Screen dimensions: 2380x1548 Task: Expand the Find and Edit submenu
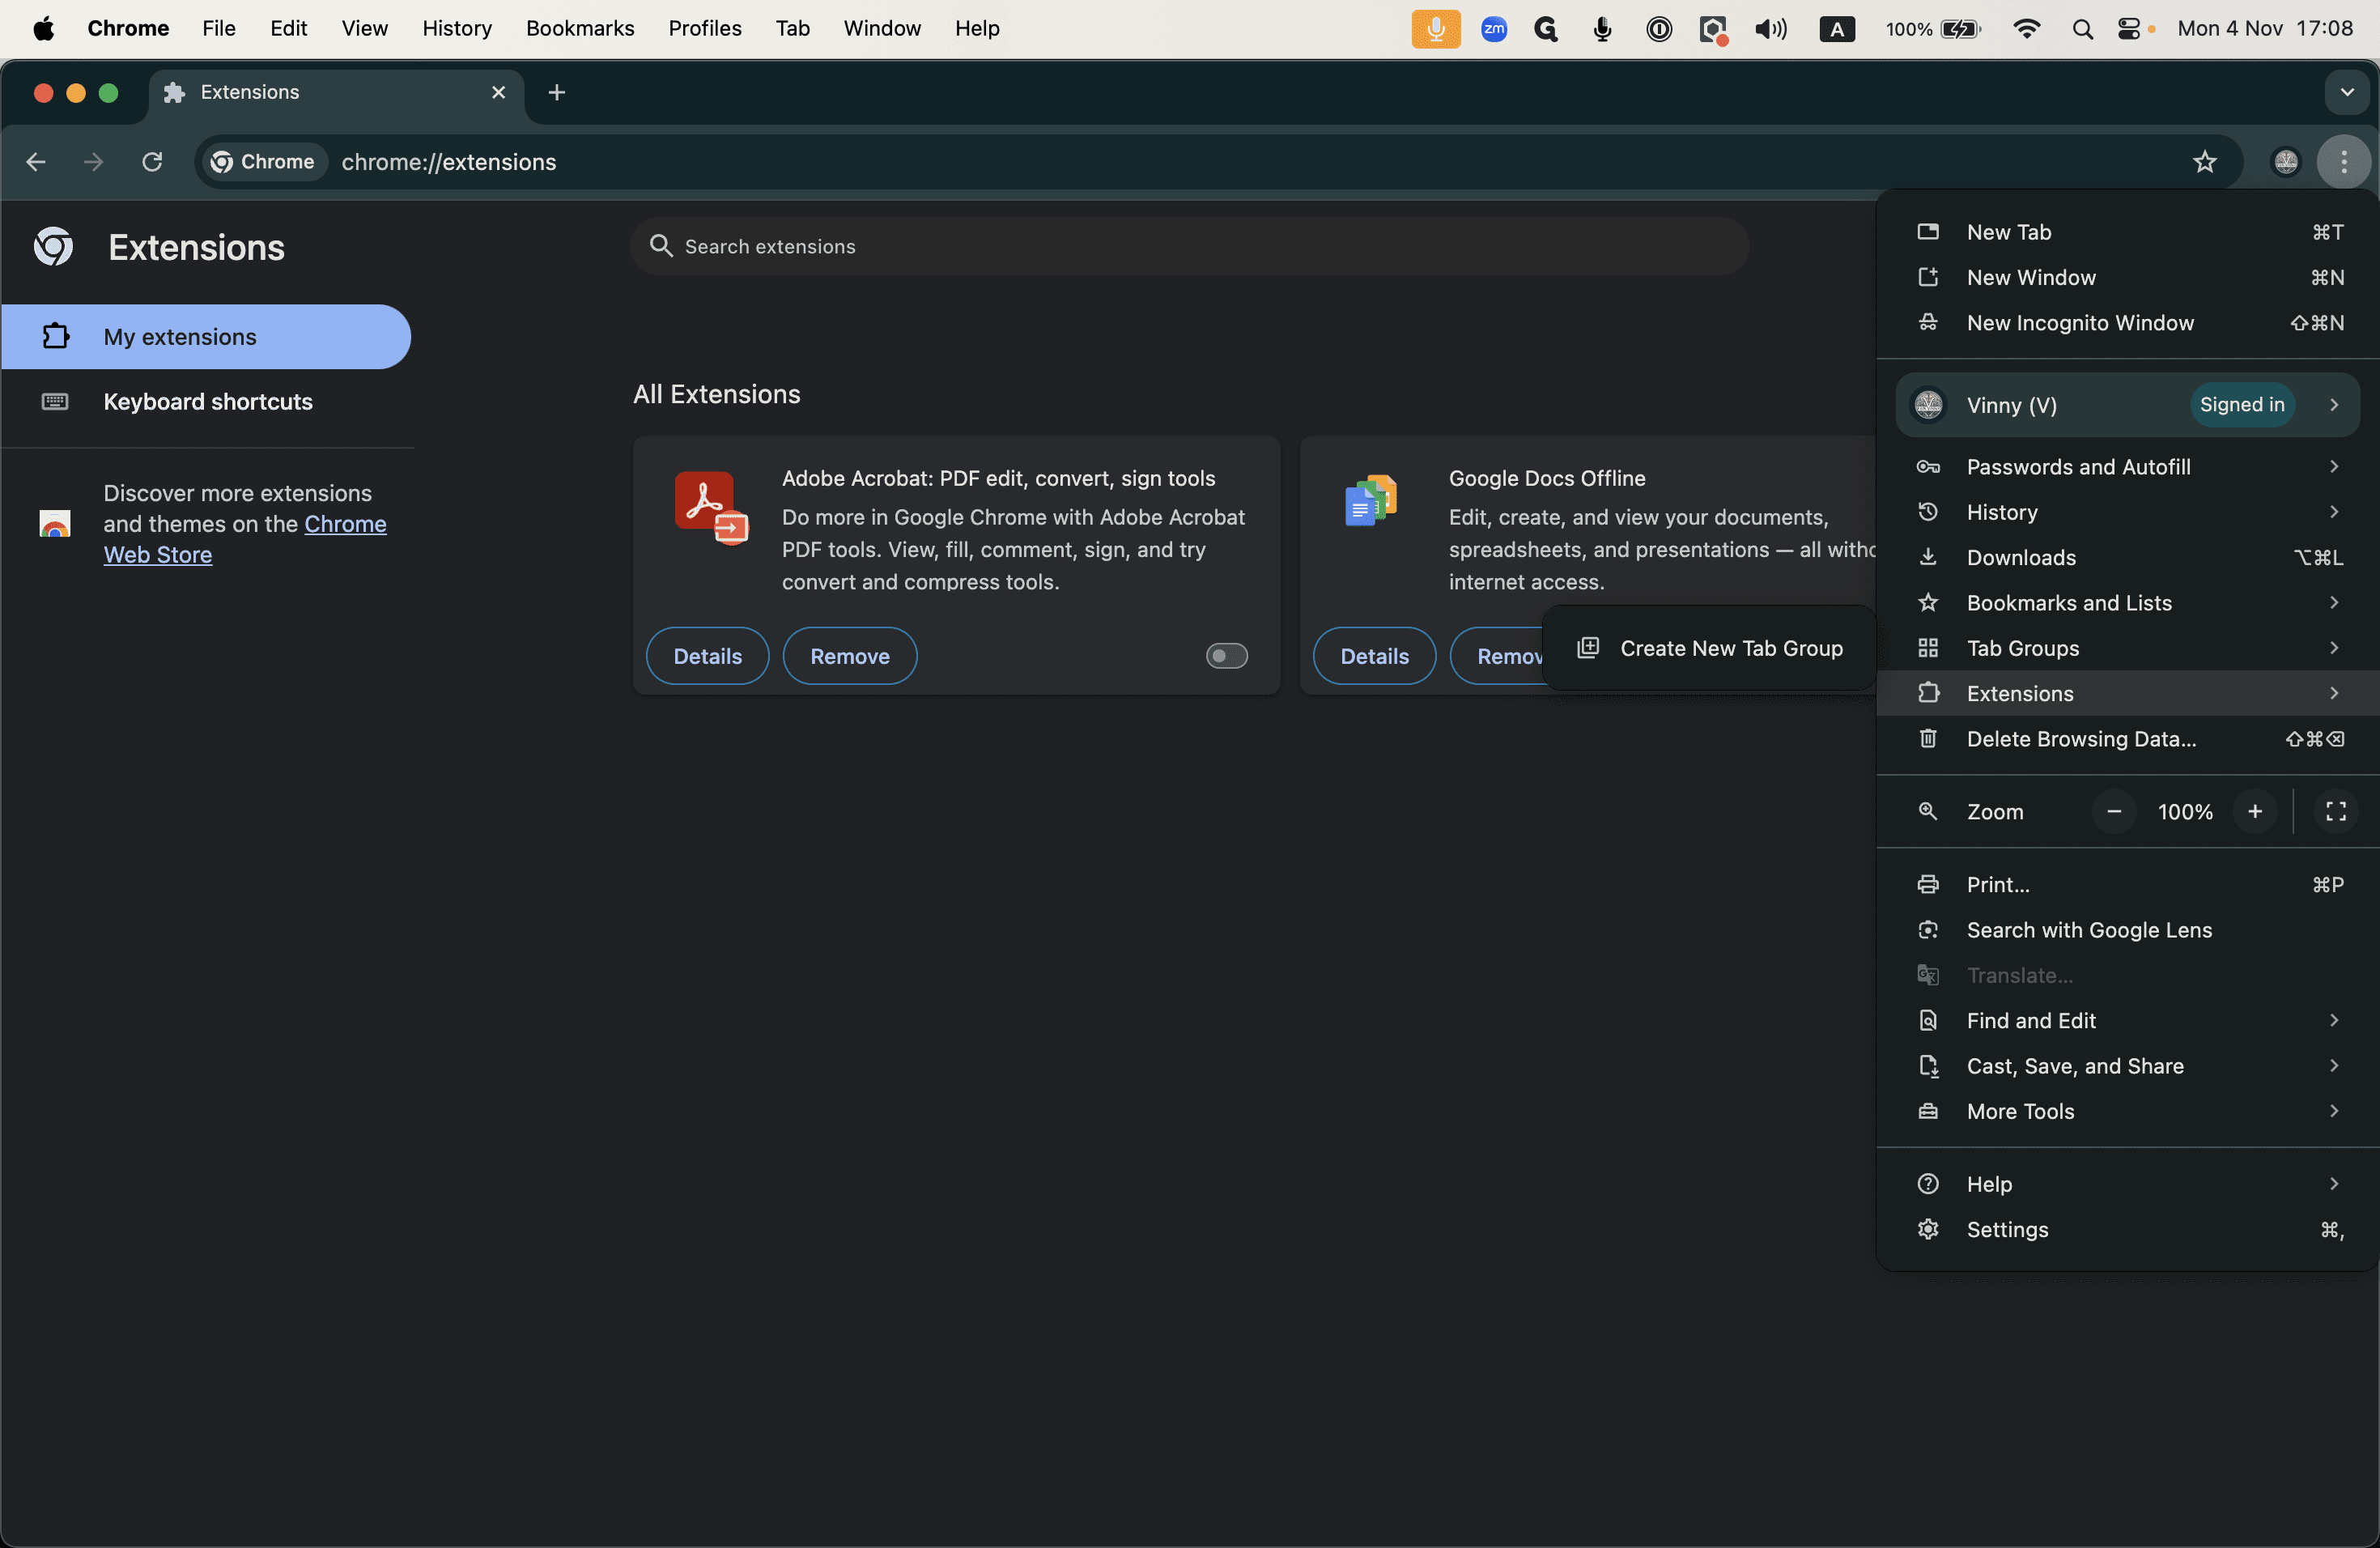point(2128,1020)
